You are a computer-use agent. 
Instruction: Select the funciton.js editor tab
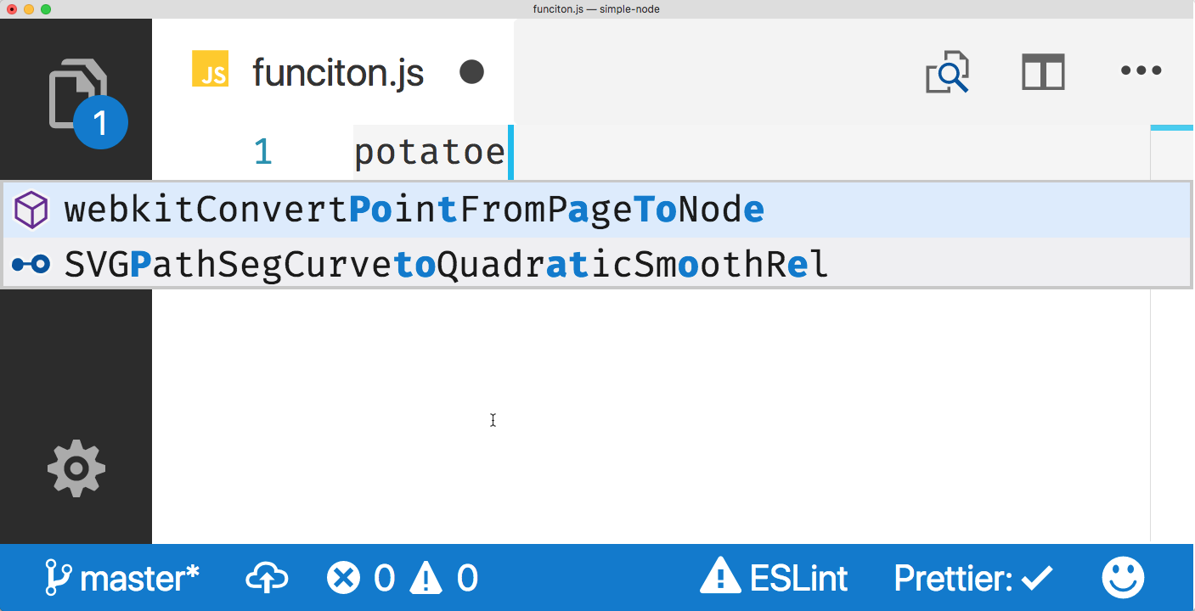point(337,74)
